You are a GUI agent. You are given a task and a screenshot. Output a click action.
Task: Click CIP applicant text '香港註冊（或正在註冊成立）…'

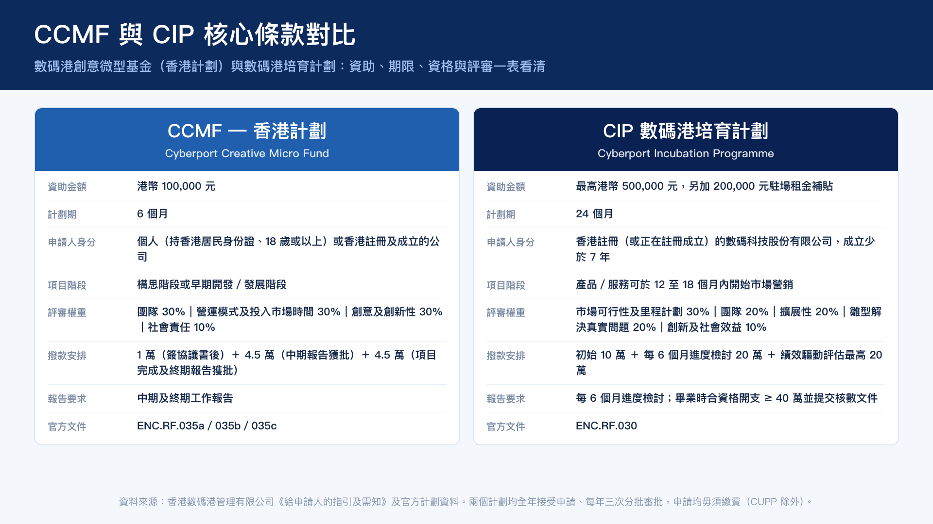pos(726,249)
